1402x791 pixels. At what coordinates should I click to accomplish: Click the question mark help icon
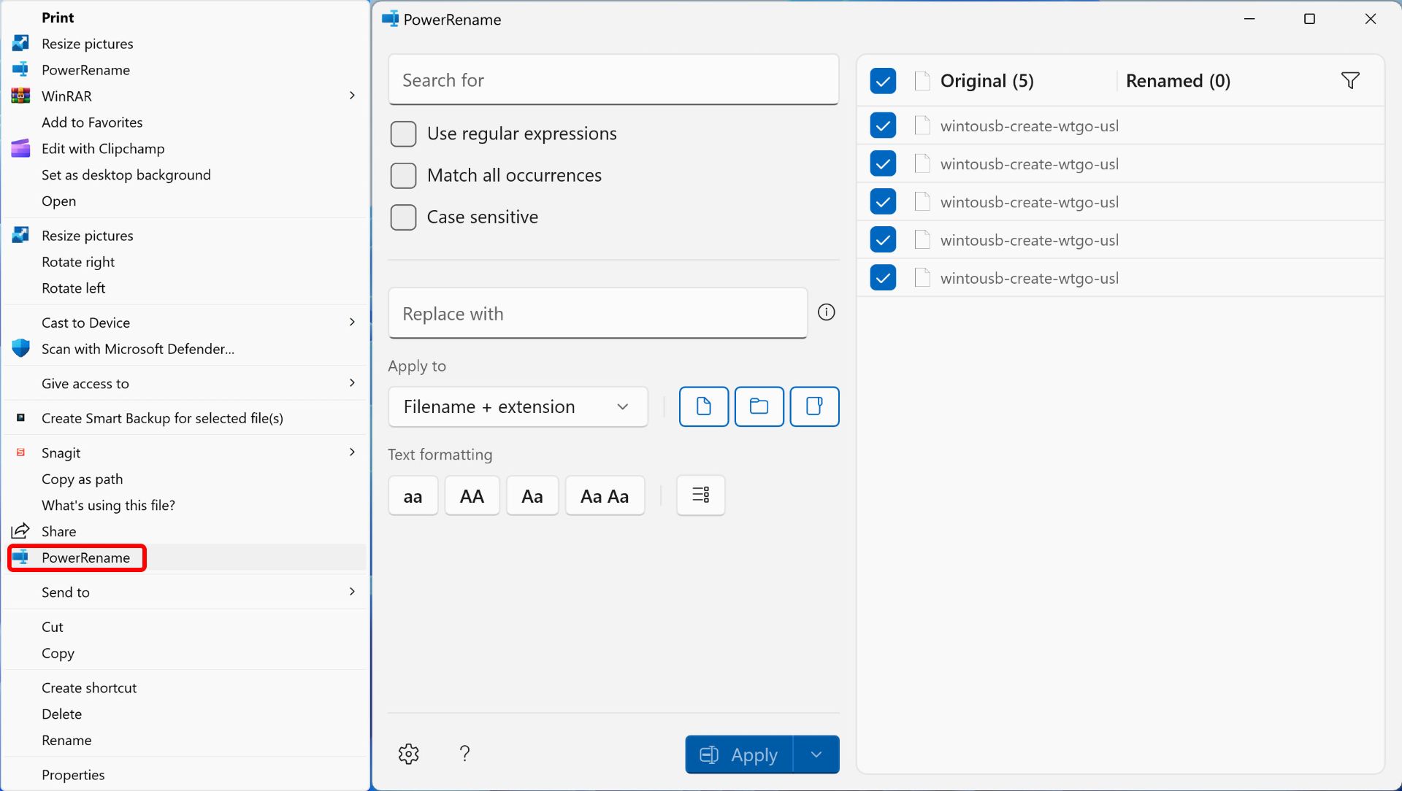(x=464, y=754)
